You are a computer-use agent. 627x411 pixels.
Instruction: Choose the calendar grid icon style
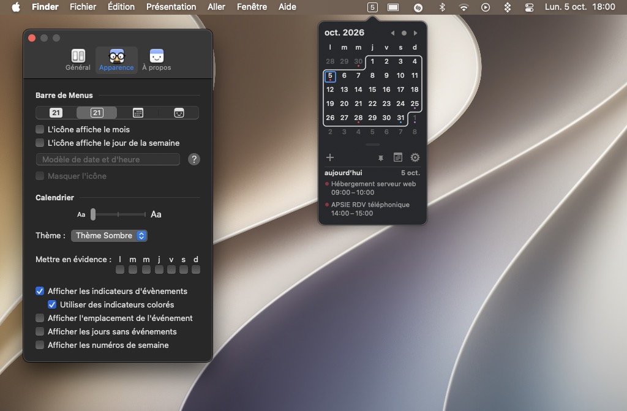(x=138, y=113)
